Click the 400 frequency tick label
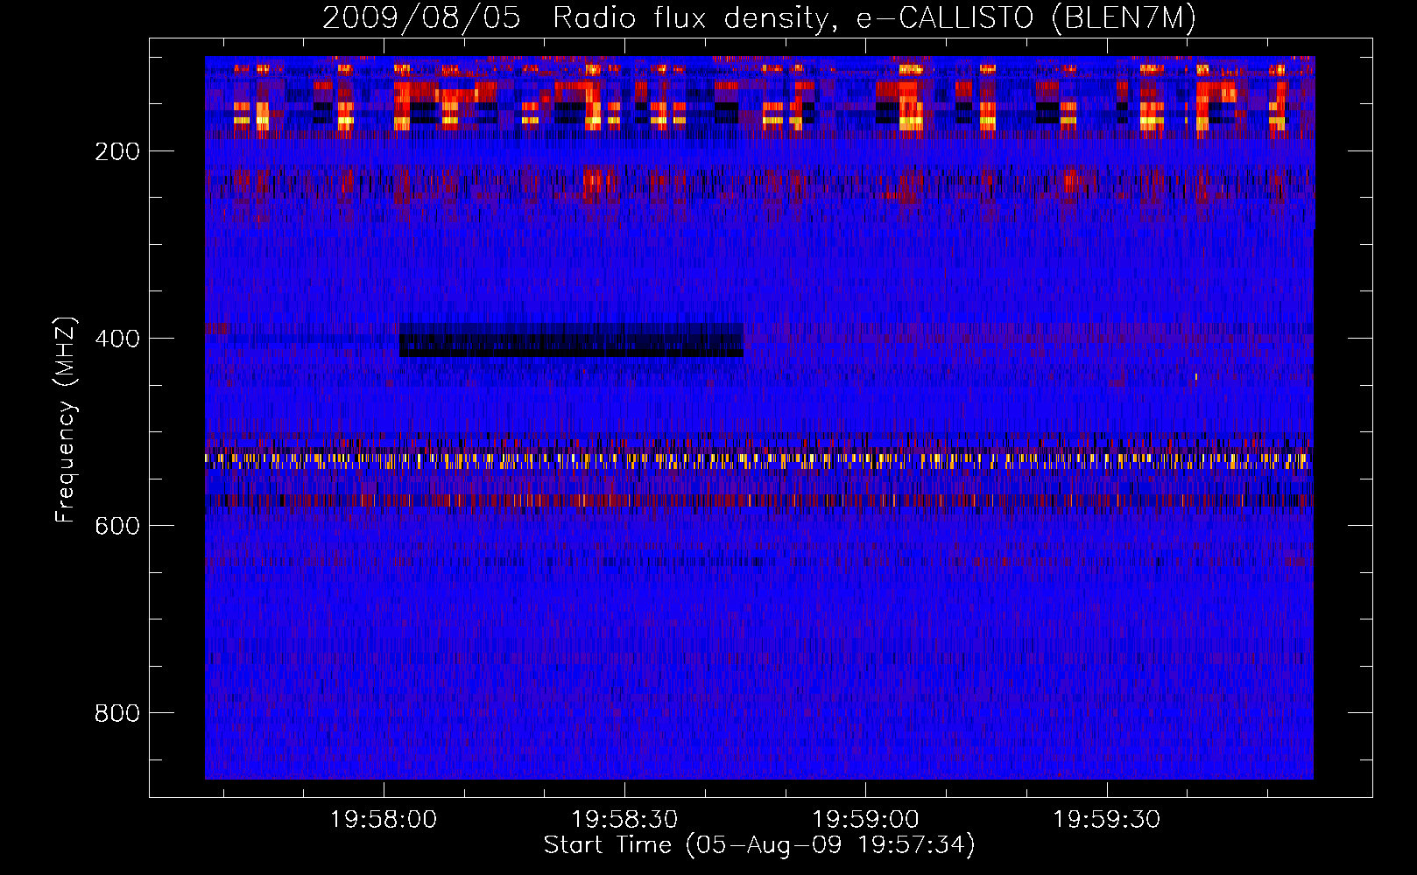Viewport: 1417px width, 875px height. tap(117, 339)
